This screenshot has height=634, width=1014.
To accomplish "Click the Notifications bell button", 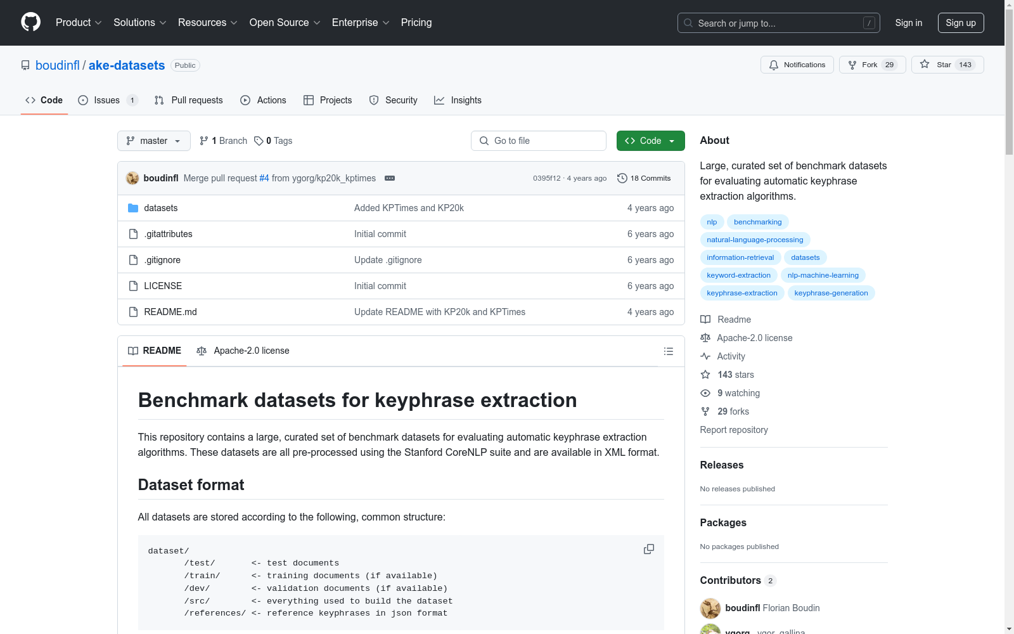I will pyautogui.click(x=797, y=65).
